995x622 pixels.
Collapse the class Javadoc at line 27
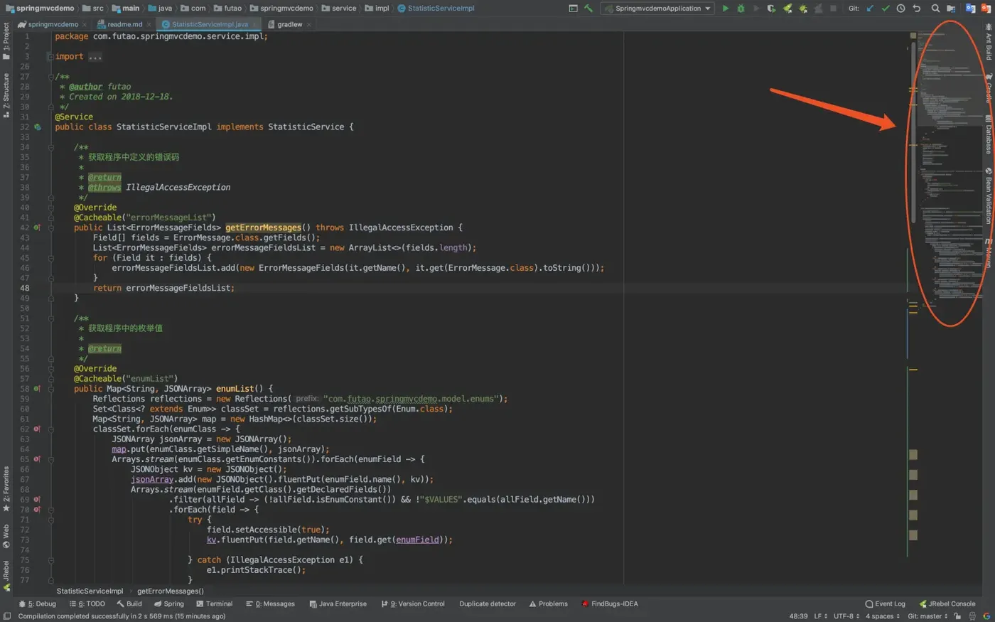point(50,77)
